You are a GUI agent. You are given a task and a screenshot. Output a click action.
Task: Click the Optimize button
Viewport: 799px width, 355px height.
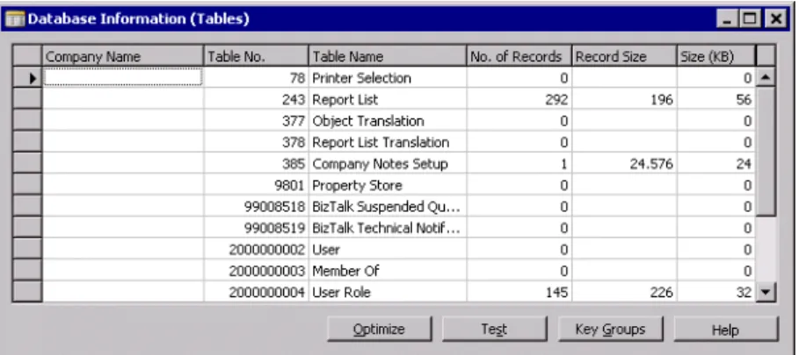point(379,329)
